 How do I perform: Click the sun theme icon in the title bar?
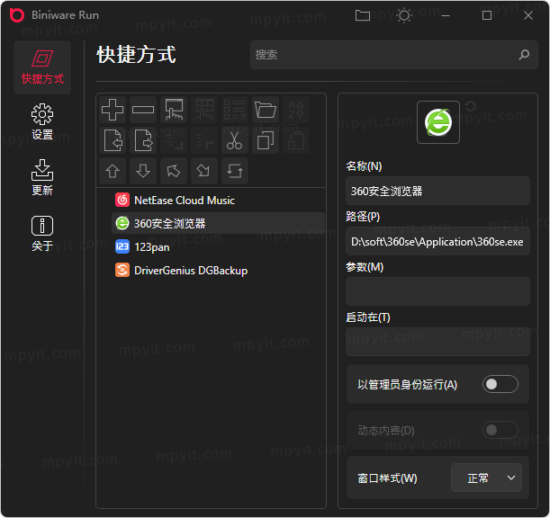(404, 15)
